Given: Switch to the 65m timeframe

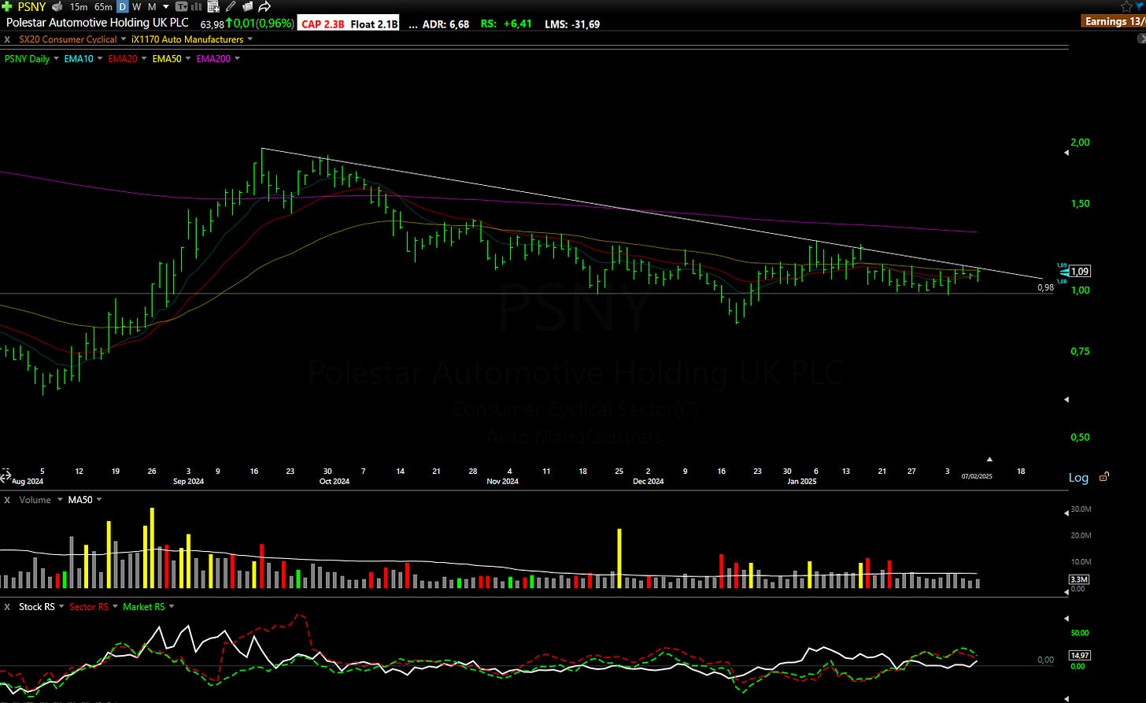Looking at the screenshot, I should tap(103, 6).
